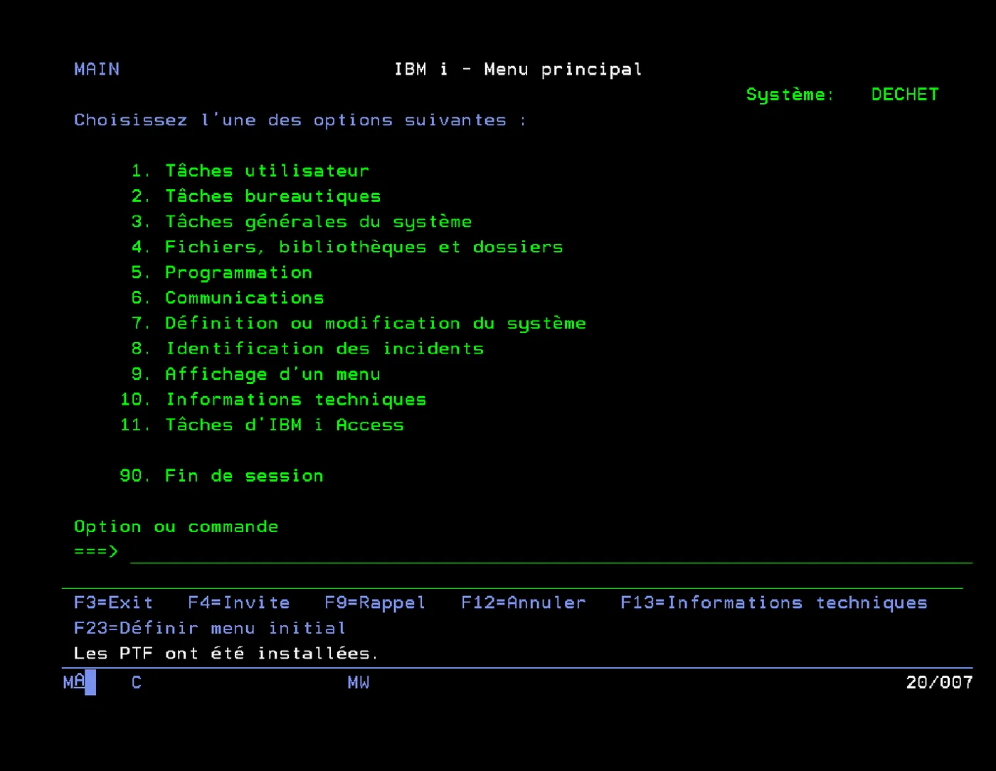Click F13=Informations techniques key label
This screenshot has width=996, height=771.
(774, 603)
